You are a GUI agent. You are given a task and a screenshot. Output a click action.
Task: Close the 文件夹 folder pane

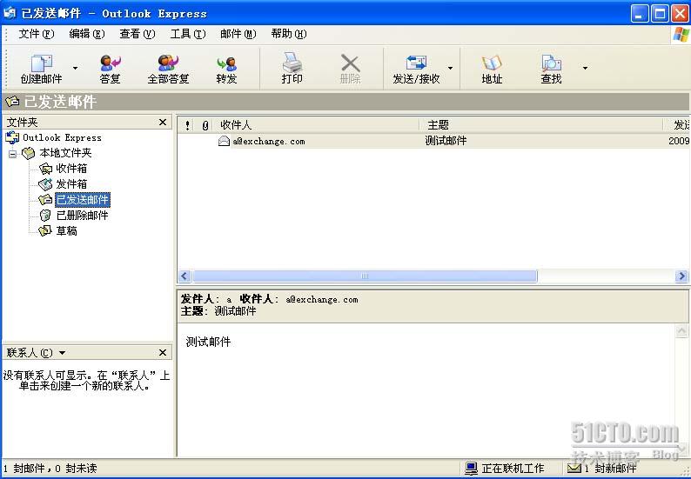click(x=163, y=123)
